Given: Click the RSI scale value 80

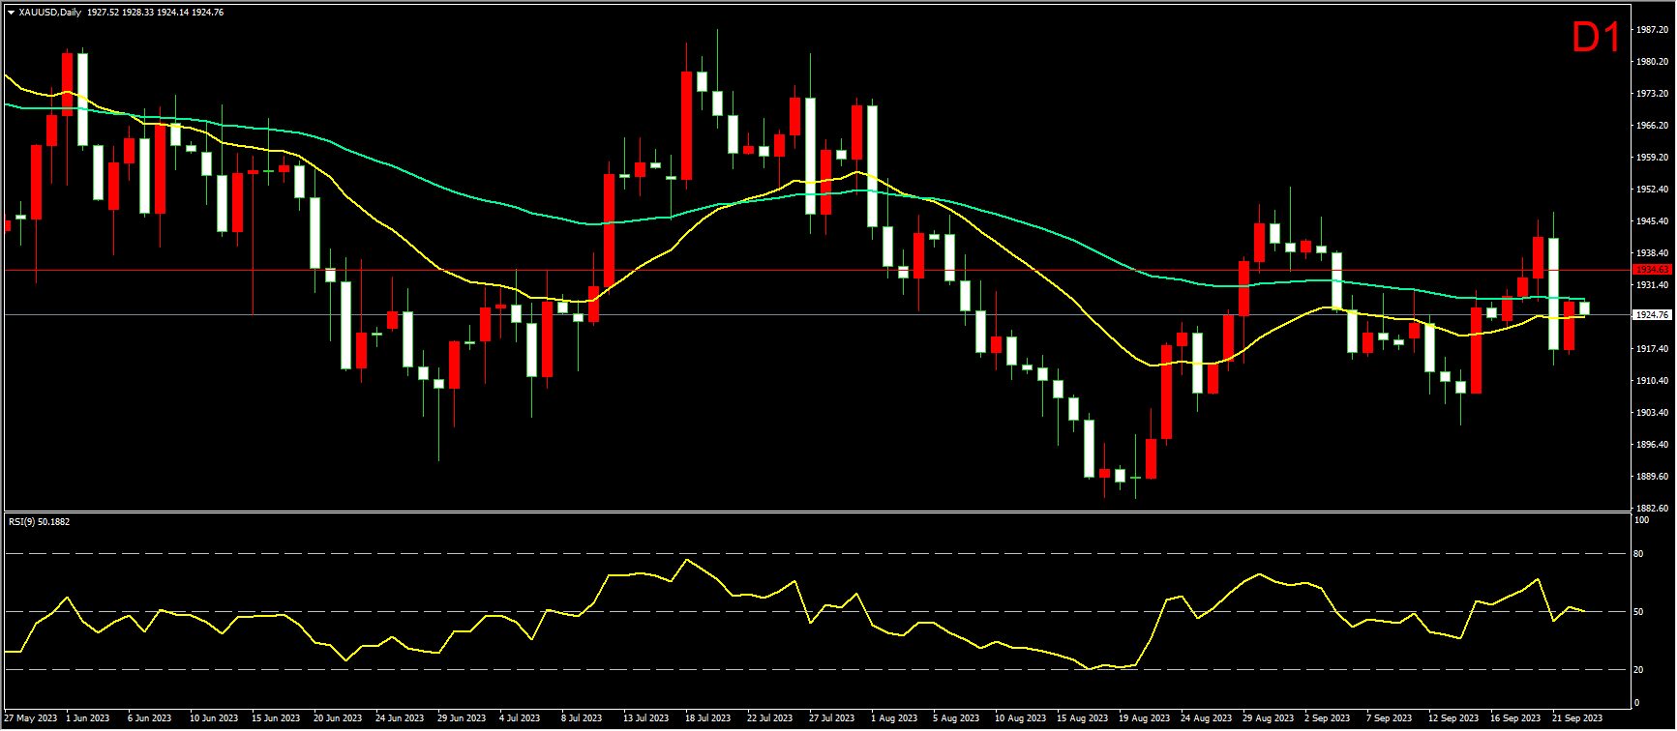Looking at the screenshot, I should [x=1638, y=555].
